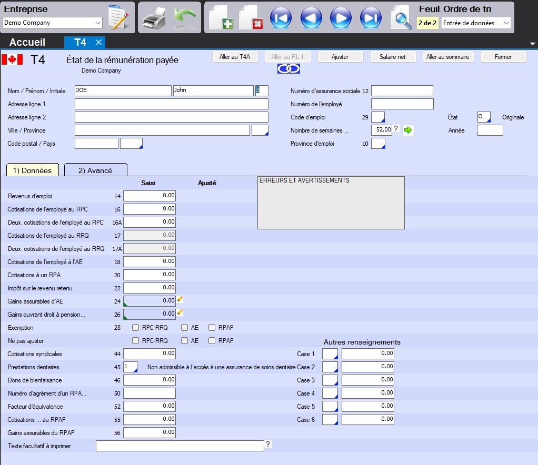Image resolution: width=538 pixels, height=465 pixels.
Task: Open the Entreprise Demo Company dropdown
Action: pos(53,23)
